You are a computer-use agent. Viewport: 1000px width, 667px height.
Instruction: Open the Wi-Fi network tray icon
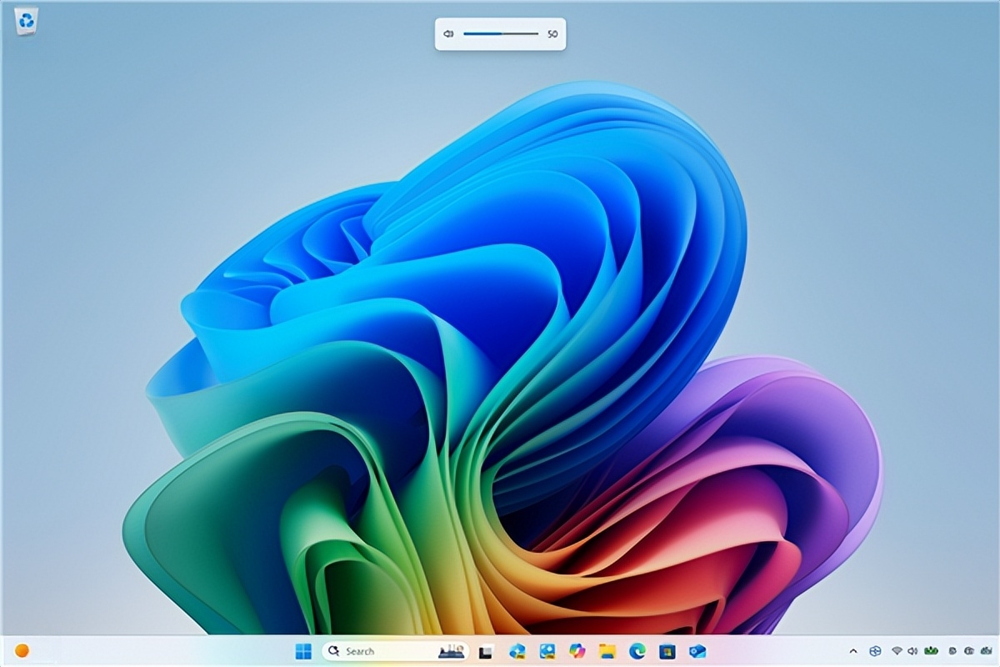tap(897, 651)
